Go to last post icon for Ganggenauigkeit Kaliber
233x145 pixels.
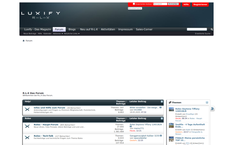point(161,136)
